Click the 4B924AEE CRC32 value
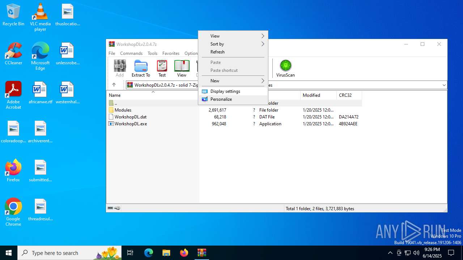Image resolution: width=463 pixels, height=260 pixels. (348, 124)
